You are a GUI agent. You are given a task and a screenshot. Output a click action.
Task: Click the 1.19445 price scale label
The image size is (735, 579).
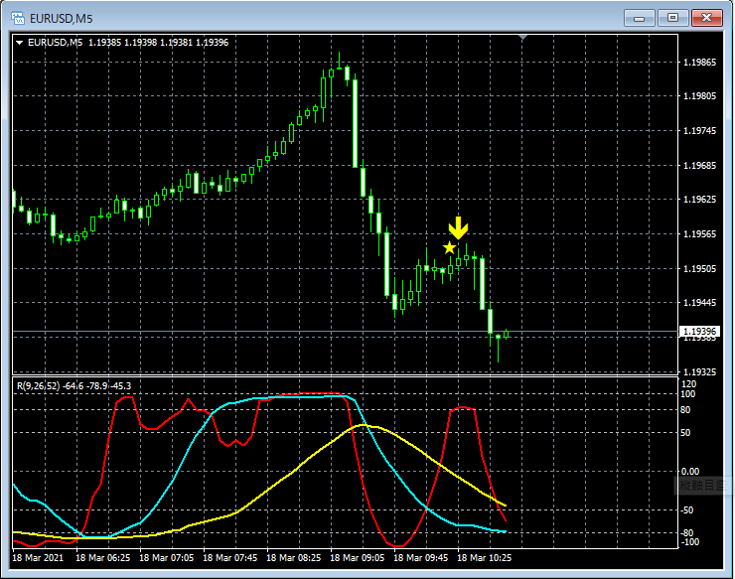pyautogui.click(x=700, y=302)
